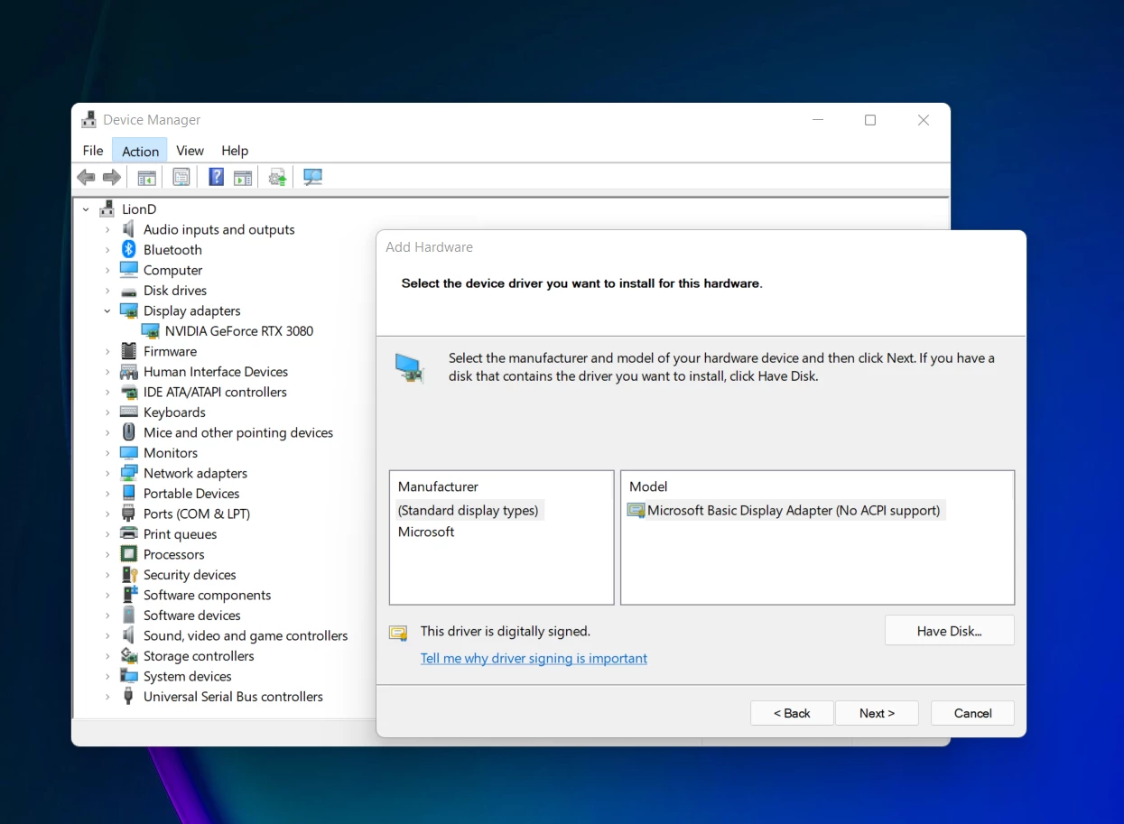
Task: Expand the Computer category
Action: (107, 270)
